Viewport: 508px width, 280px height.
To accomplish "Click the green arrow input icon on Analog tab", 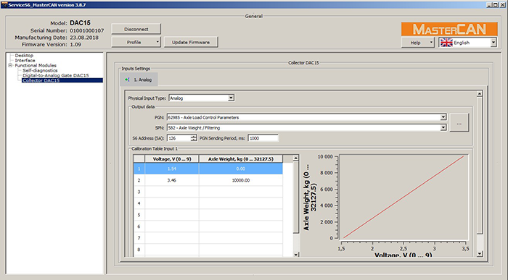I will pyautogui.click(x=127, y=80).
